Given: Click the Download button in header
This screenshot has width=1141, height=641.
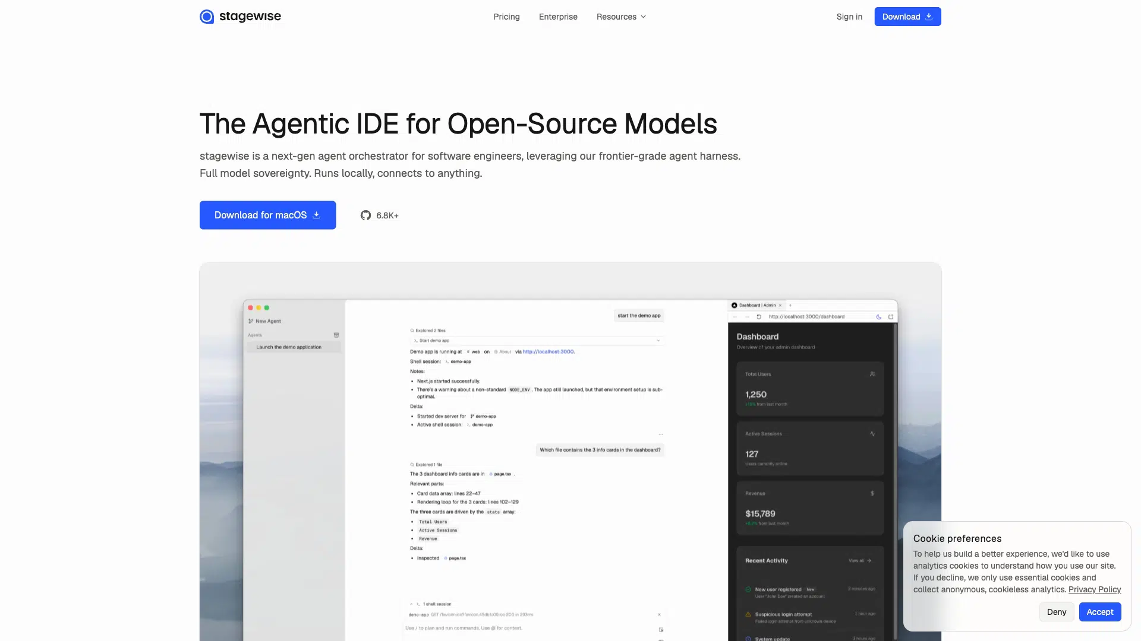Looking at the screenshot, I should pos(907,17).
